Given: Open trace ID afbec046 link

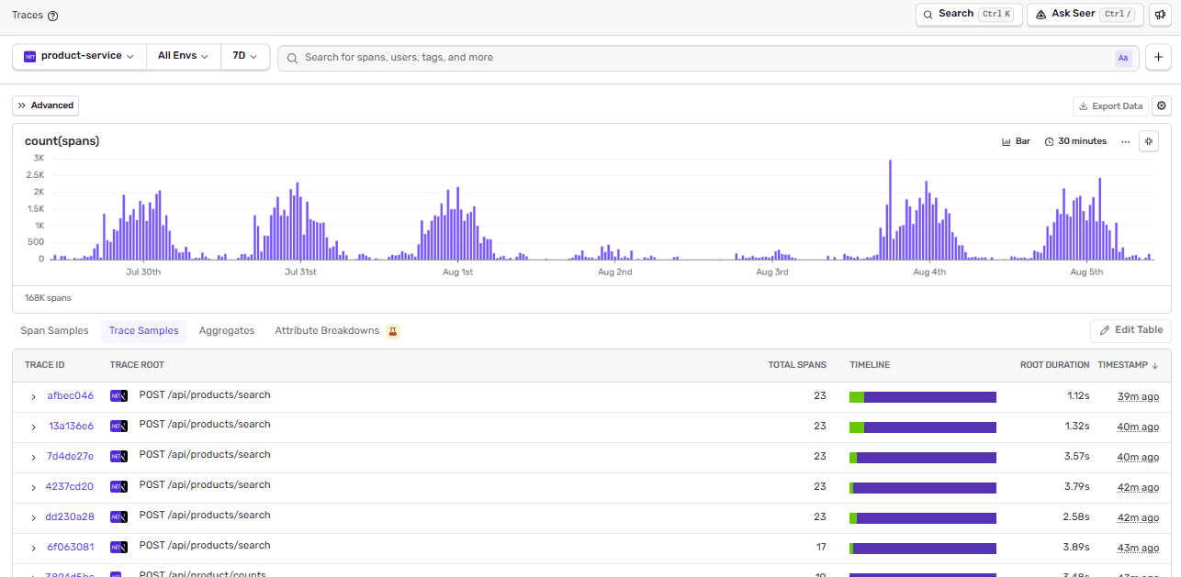Looking at the screenshot, I should point(71,396).
